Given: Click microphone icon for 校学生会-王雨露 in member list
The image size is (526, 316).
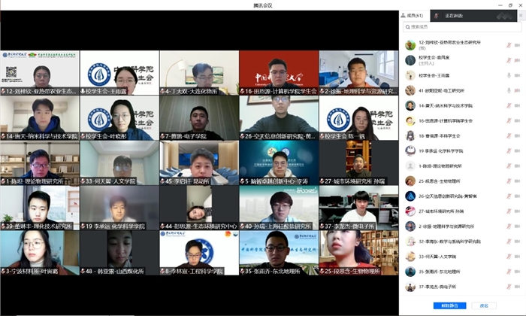Looking at the screenshot, I should (x=509, y=75).
